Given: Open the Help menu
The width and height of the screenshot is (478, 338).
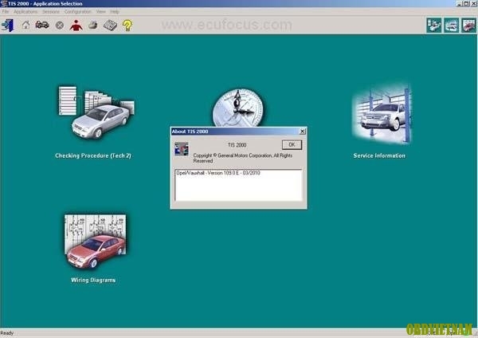Looking at the screenshot, I should 115,12.
